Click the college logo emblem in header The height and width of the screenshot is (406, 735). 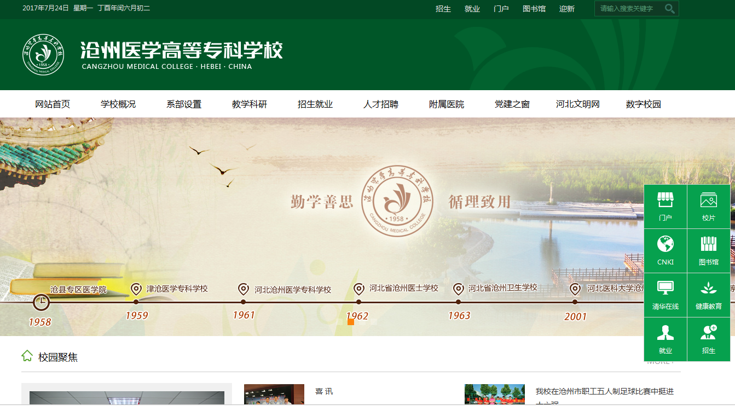pyautogui.click(x=43, y=55)
